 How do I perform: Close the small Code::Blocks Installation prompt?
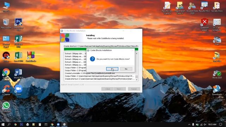132,50
